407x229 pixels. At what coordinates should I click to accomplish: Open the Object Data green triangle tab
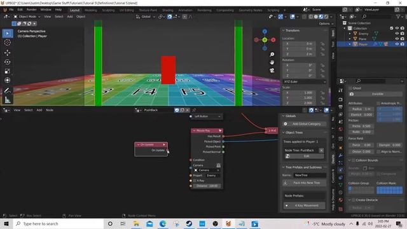click(341, 185)
